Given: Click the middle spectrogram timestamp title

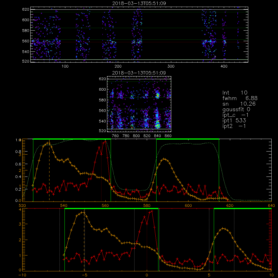Looking at the screenshot, I should [x=139, y=73].
